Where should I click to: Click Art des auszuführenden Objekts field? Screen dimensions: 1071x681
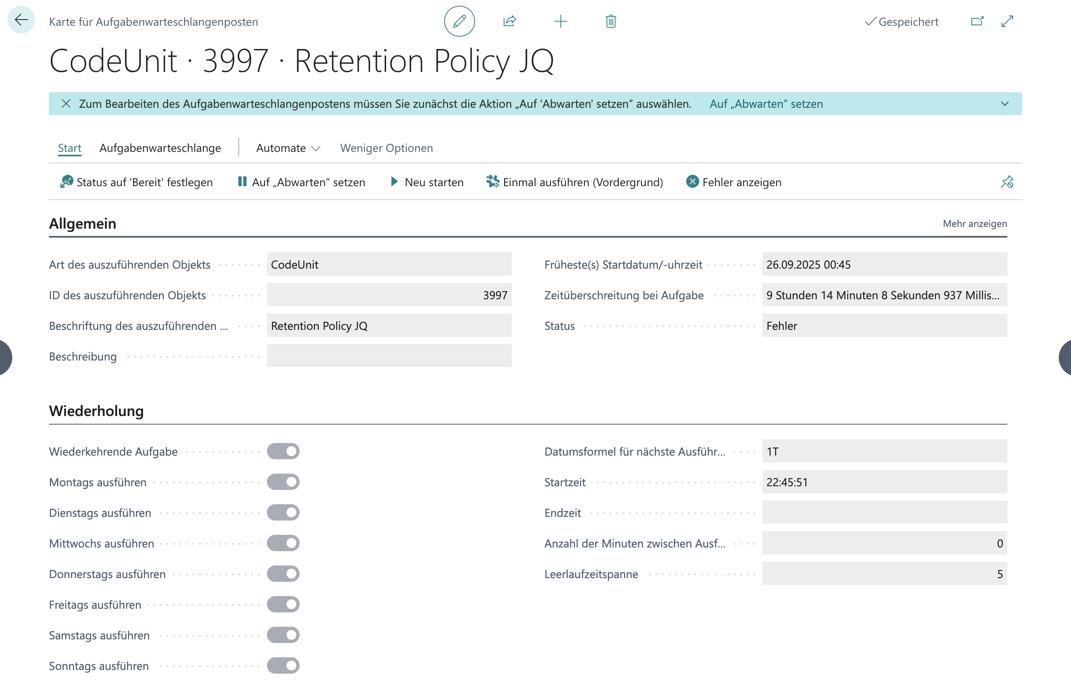pos(389,264)
